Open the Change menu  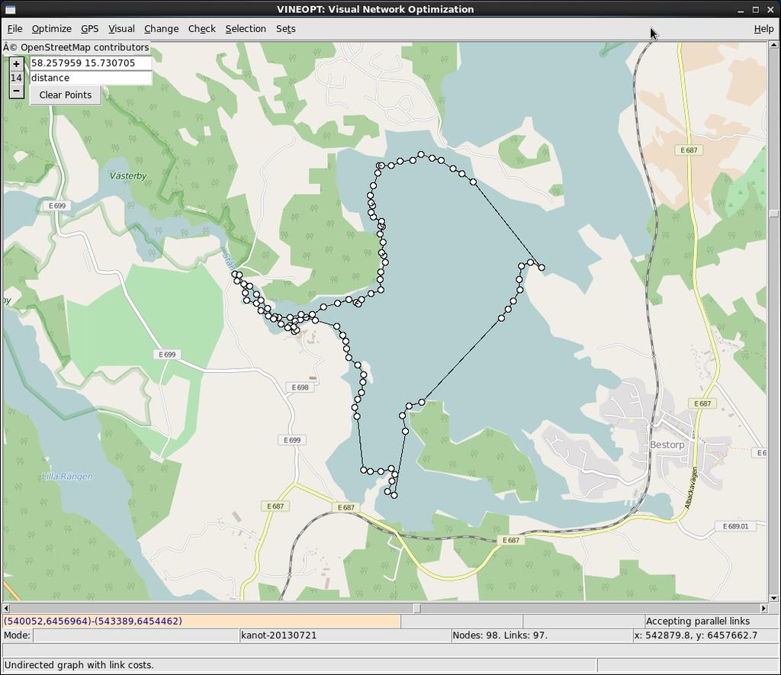coord(162,29)
